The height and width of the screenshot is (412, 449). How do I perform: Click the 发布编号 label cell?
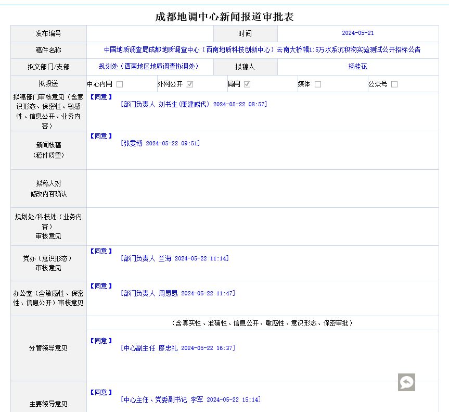49,33
